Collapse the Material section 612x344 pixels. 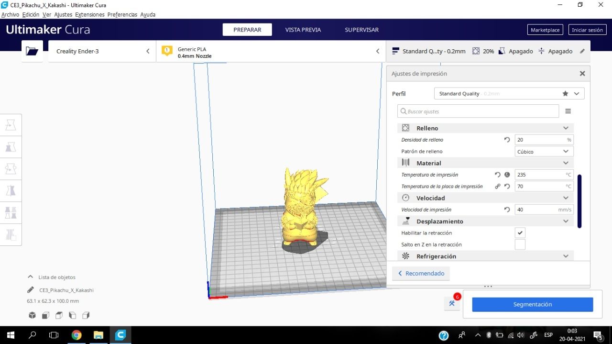(485, 163)
